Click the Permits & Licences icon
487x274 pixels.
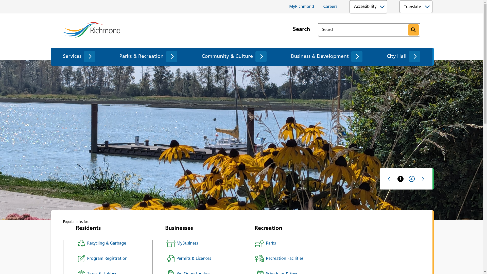tap(171, 259)
